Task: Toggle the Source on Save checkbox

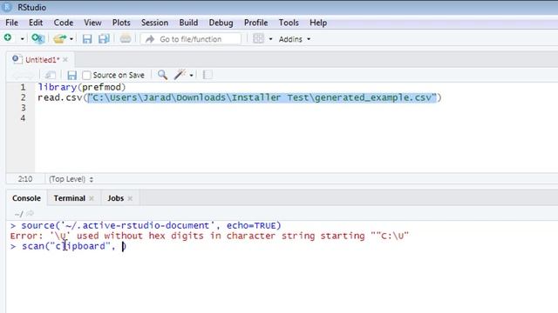Action: click(x=86, y=76)
